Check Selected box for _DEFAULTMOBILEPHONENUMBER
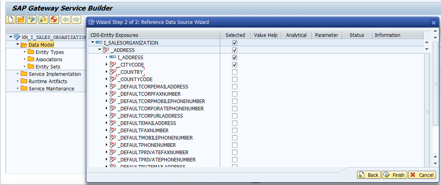Image resolution: width=441 pixels, height=185 pixels. click(234, 138)
